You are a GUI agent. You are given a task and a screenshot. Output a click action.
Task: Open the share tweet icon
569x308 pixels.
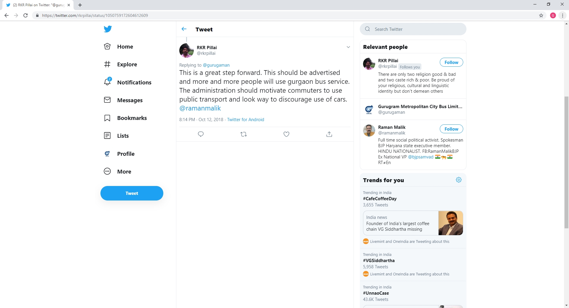(329, 134)
